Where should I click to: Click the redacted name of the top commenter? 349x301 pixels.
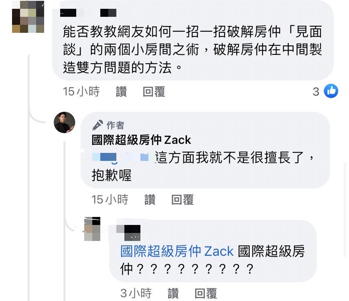tap(88, 13)
